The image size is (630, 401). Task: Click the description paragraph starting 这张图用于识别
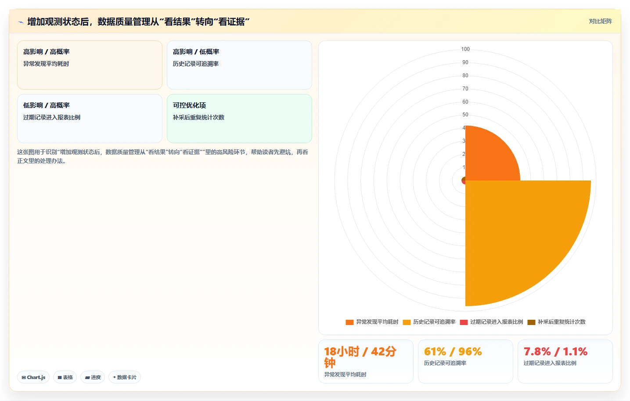coord(163,156)
